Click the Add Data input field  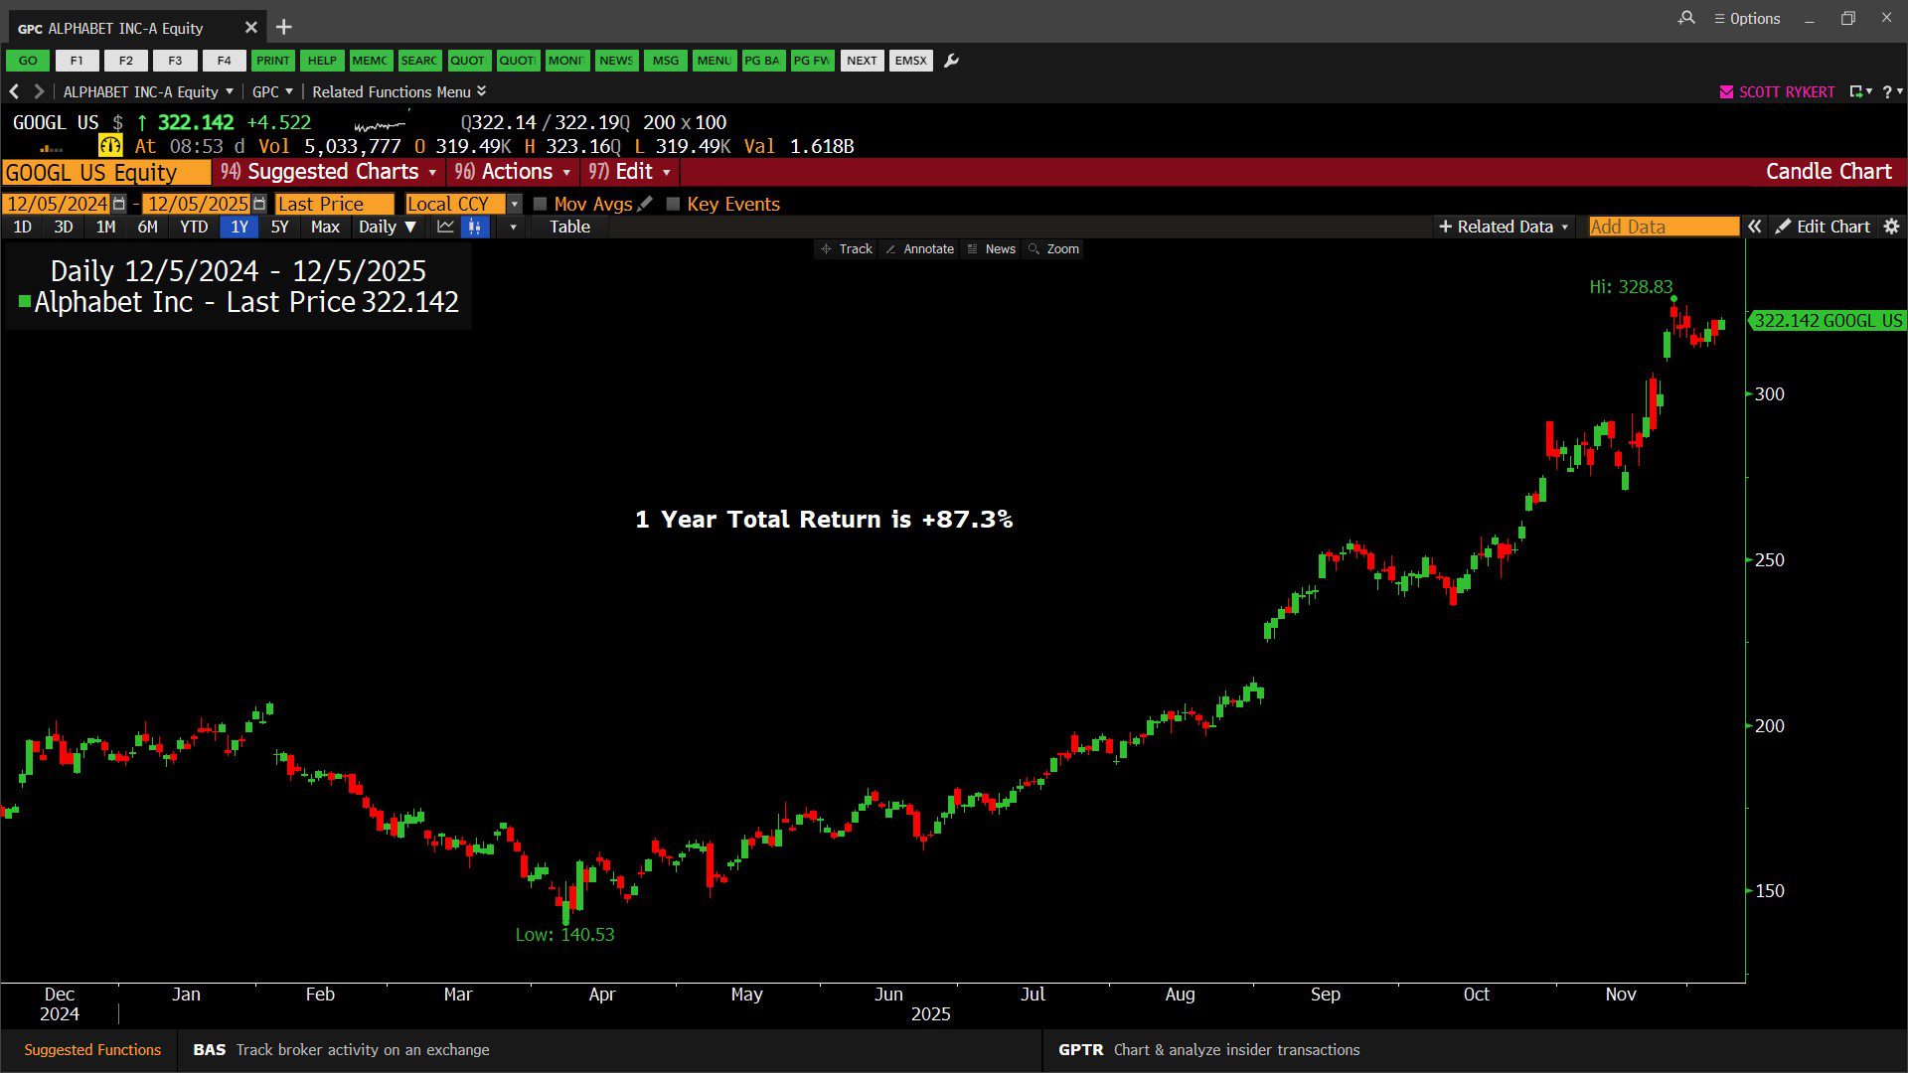pyautogui.click(x=1663, y=227)
